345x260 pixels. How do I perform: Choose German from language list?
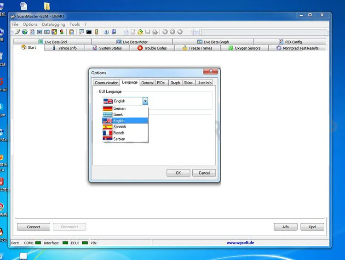pos(125,108)
